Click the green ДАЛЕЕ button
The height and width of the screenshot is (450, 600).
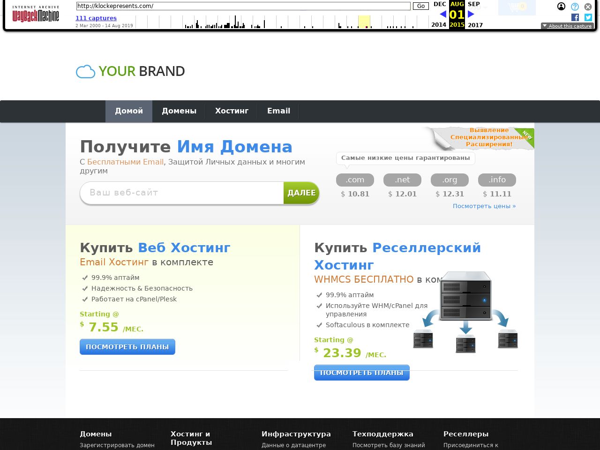point(301,193)
